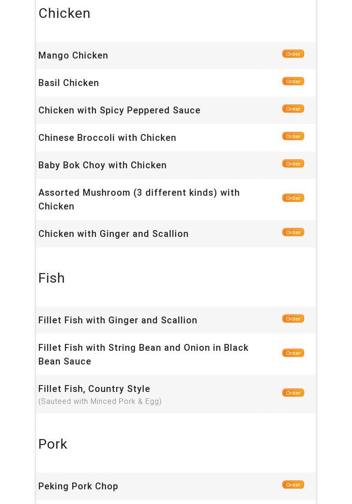Order Fillet Fish with Ginger and Scallion
The height and width of the screenshot is (504, 352).
point(293,319)
